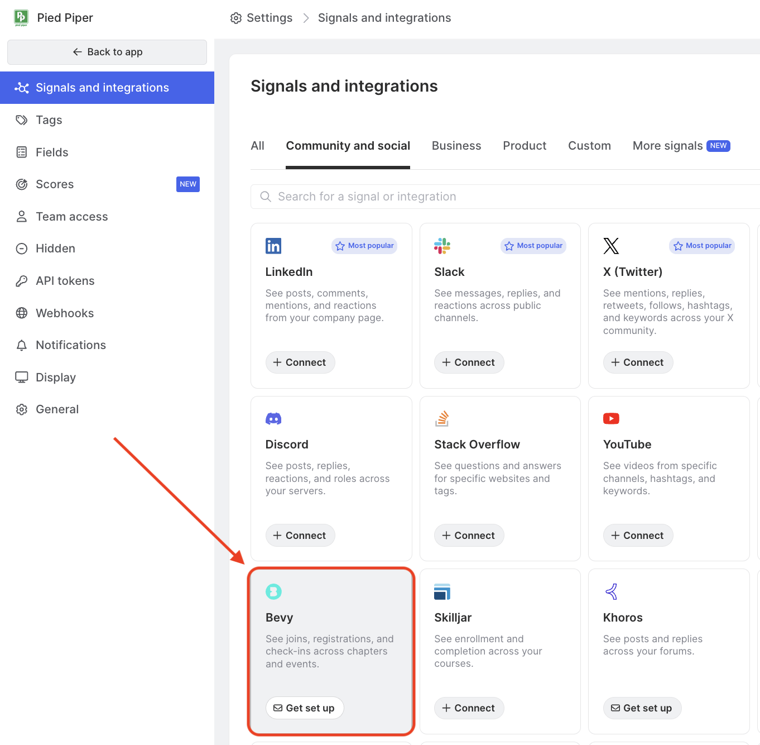This screenshot has width=760, height=745.
Task: Open the Display settings page
Action: pyautogui.click(x=107, y=378)
